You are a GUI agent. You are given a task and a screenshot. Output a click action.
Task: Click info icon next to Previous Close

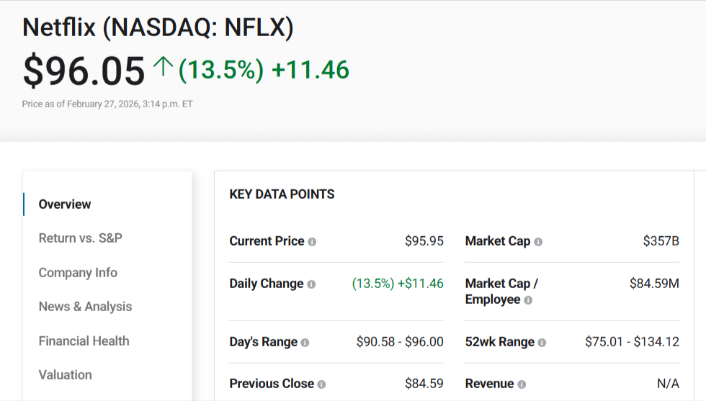pyautogui.click(x=321, y=384)
